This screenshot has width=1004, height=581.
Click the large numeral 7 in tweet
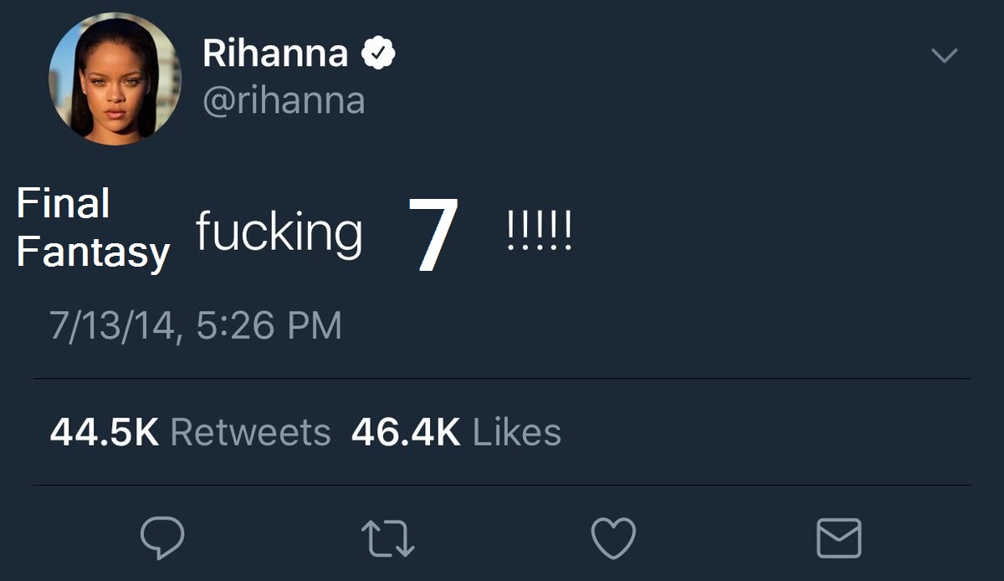tap(433, 235)
